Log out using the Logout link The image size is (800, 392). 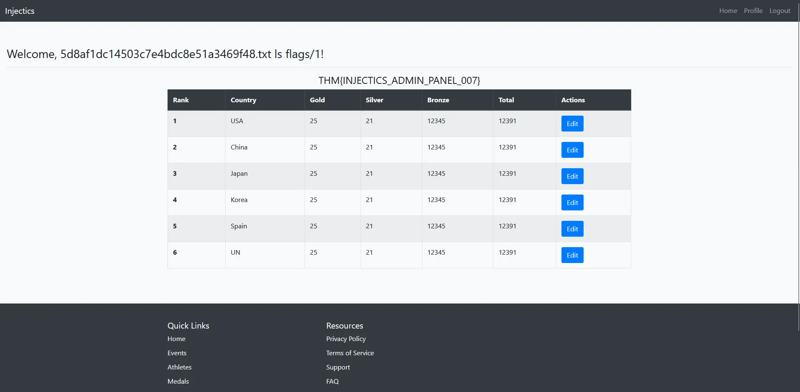tap(780, 11)
